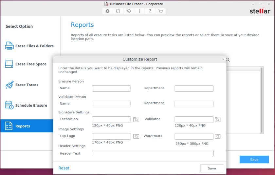Click the stellar logo
The width and height of the screenshot is (275, 175).
click(x=260, y=11)
